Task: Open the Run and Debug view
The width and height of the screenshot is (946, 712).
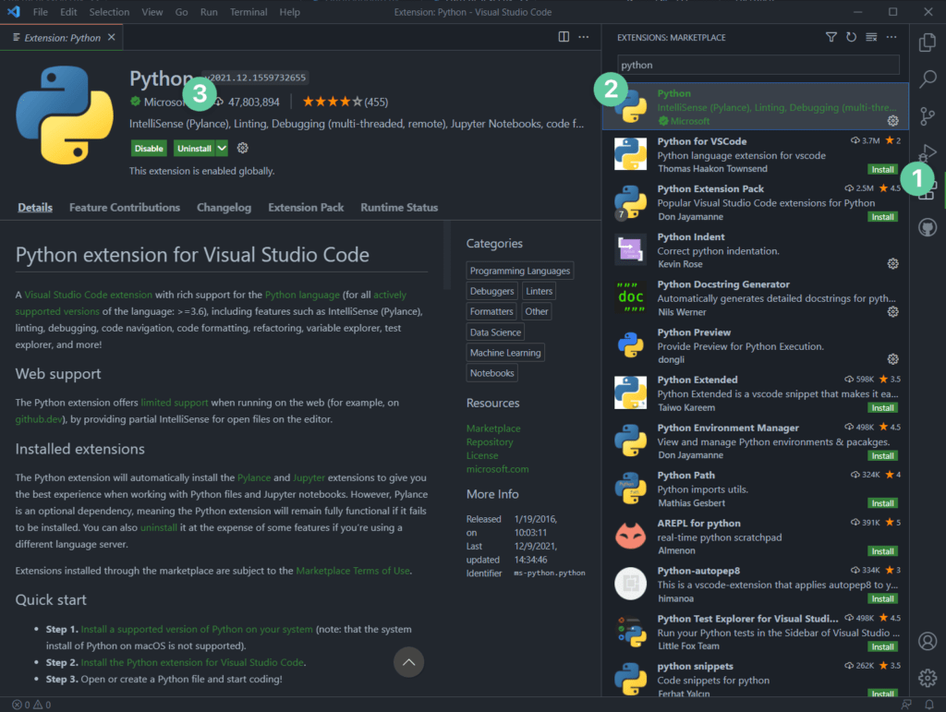Action: 928,152
